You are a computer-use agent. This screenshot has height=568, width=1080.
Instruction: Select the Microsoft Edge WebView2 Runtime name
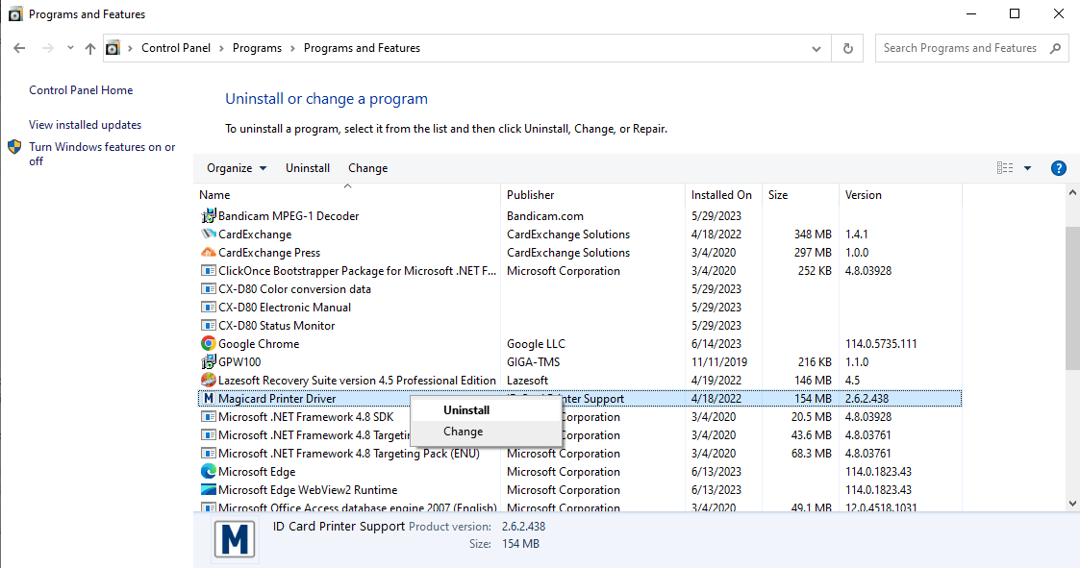307,490
